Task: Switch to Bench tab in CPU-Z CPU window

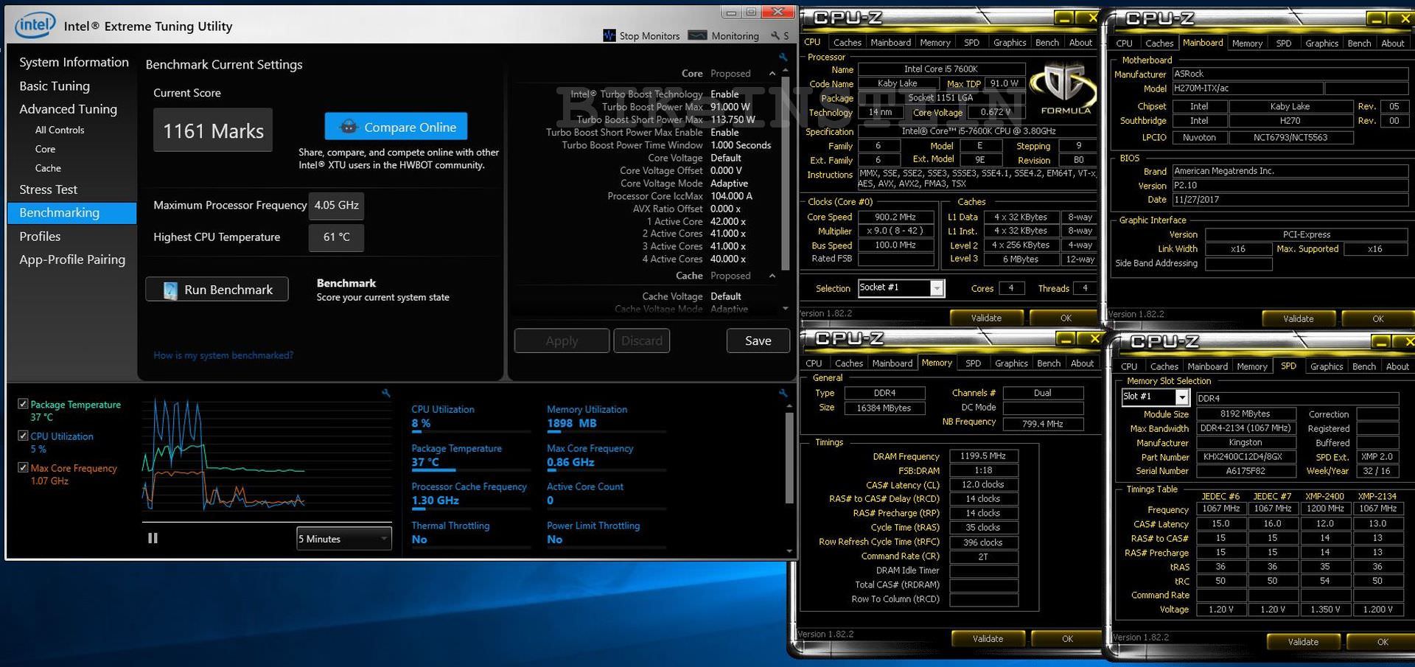Action: tap(1047, 43)
